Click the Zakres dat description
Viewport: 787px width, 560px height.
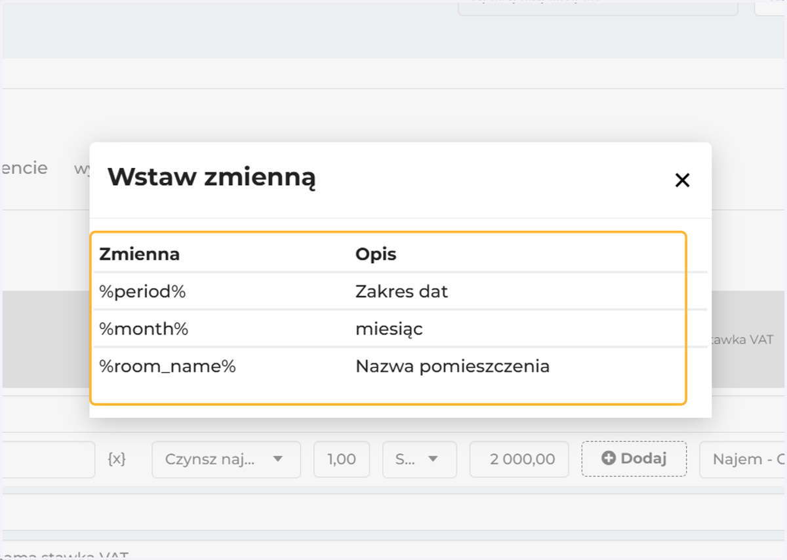[x=401, y=292]
